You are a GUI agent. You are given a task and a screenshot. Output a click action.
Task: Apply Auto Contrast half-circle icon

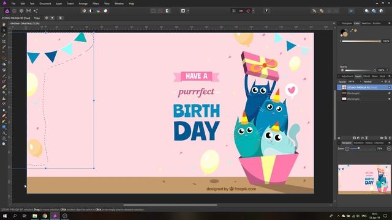click(x=91, y=11)
